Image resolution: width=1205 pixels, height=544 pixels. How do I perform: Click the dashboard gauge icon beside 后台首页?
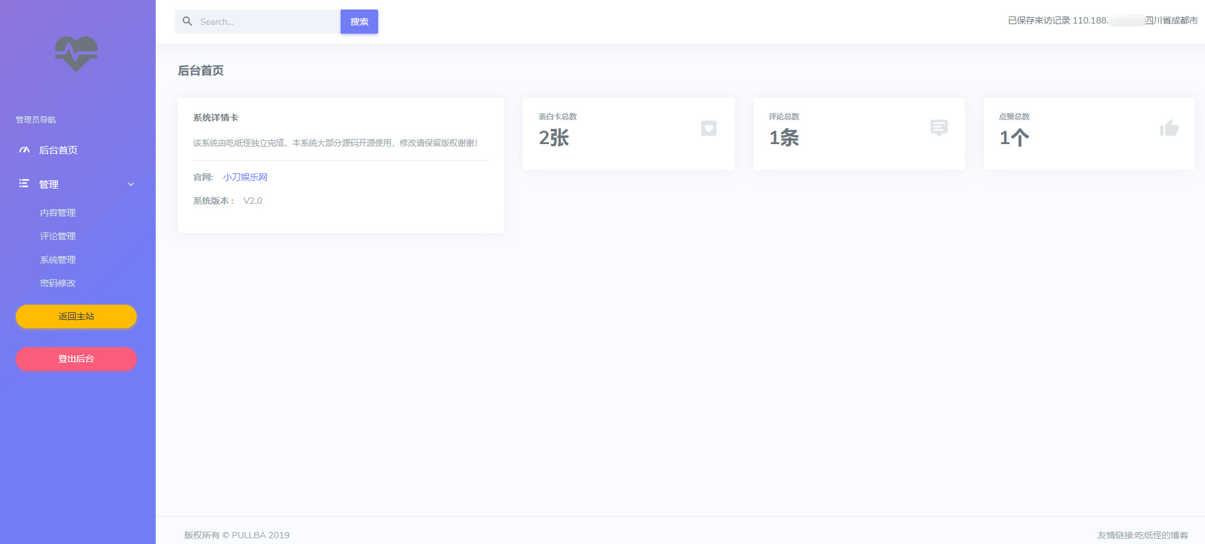24,150
